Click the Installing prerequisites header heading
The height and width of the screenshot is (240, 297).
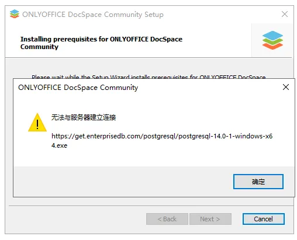click(x=101, y=43)
